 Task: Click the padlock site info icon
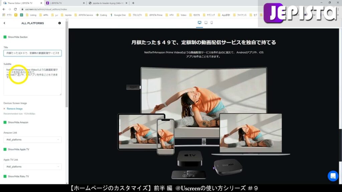(22, 9)
